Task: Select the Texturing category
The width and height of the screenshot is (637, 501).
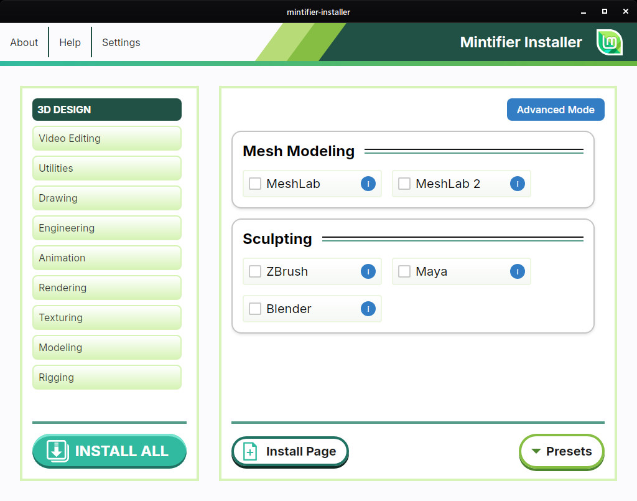Action: pyautogui.click(x=107, y=318)
